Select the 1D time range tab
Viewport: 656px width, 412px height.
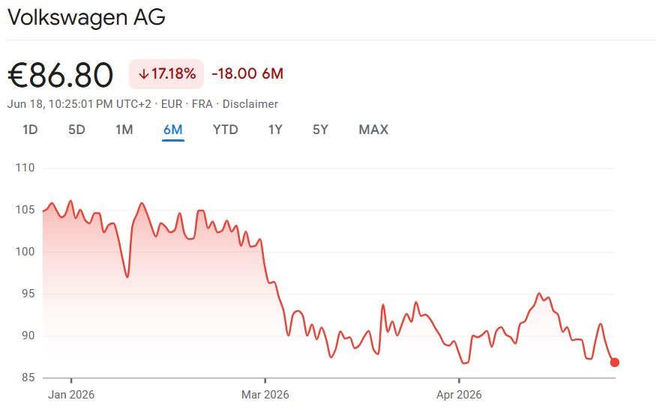30,130
